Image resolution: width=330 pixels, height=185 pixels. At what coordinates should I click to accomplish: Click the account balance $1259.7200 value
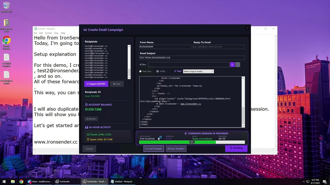tap(93, 109)
